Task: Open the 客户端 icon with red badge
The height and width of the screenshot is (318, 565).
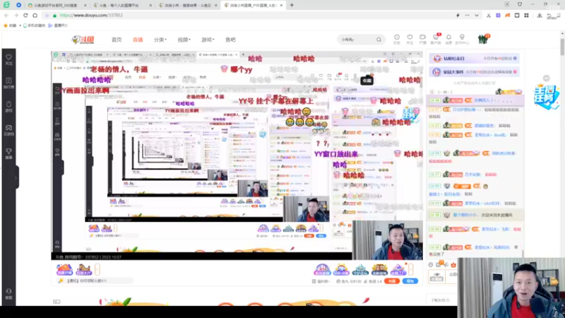Action: pyautogui.click(x=436, y=39)
